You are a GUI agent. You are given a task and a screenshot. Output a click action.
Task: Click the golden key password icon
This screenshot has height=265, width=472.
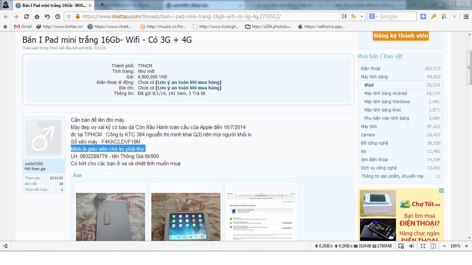(x=434, y=17)
